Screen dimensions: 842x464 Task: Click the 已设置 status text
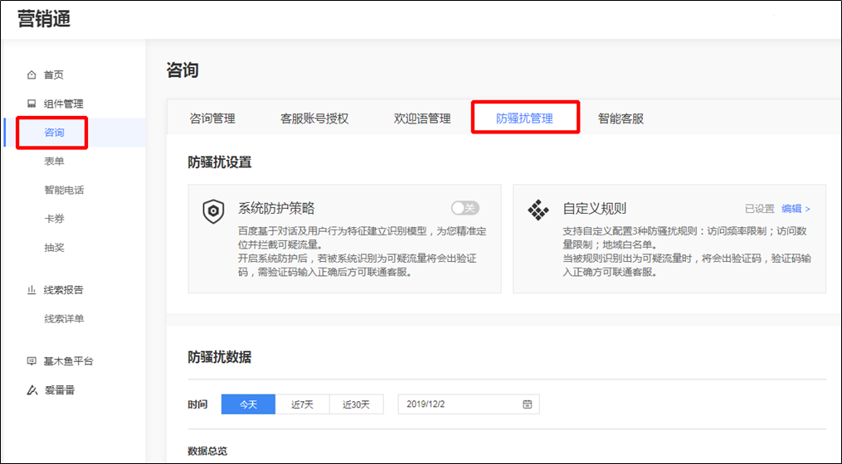tap(760, 209)
